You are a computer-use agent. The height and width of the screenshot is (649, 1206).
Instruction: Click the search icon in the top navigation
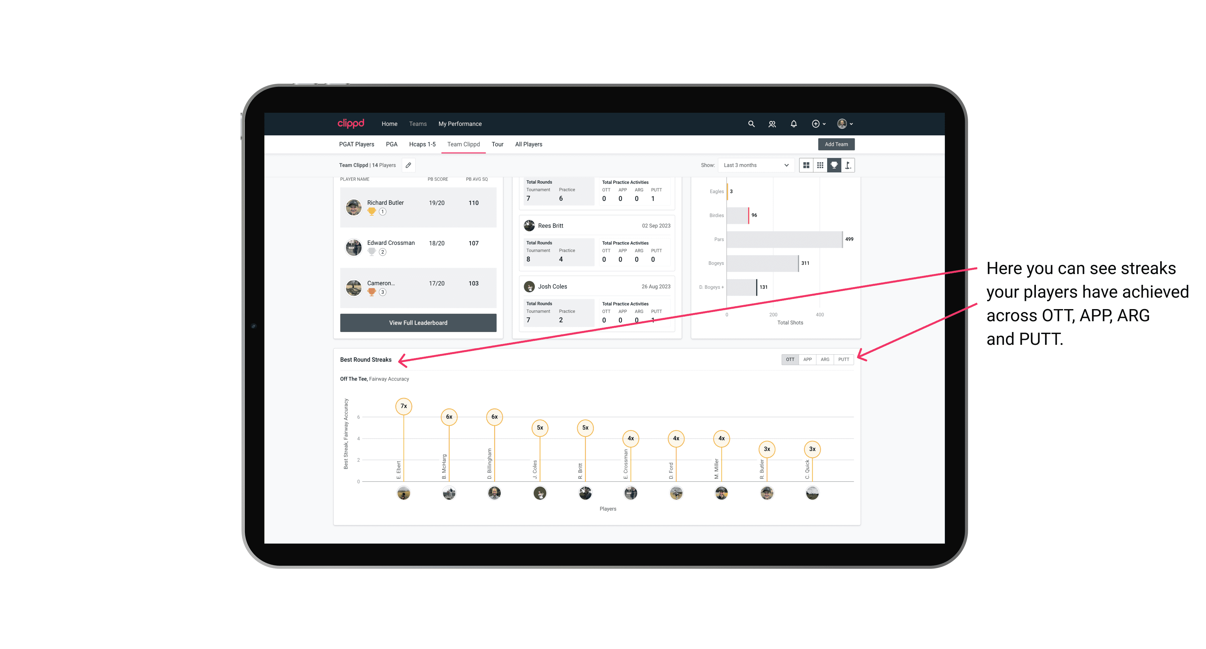(x=751, y=124)
